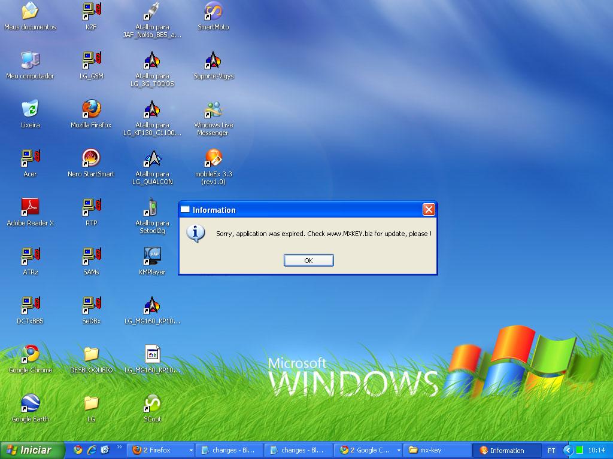Click the blue info icon in dialog
Image resolution: width=613 pixels, height=459 pixels.
coord(196,234)
